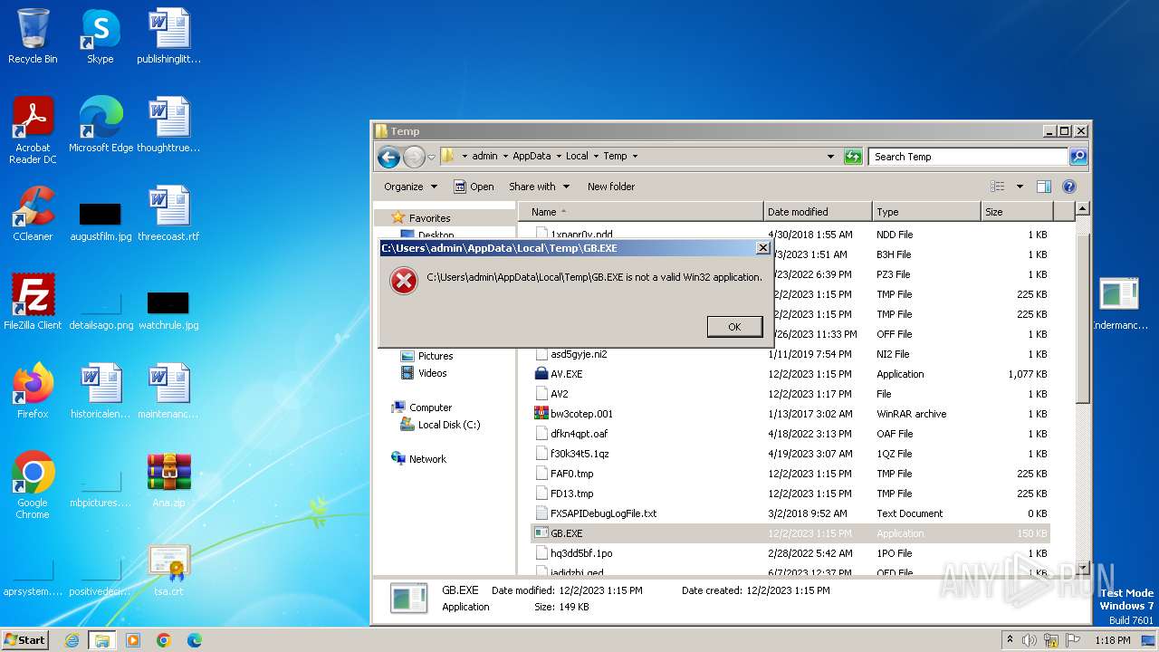Click OK in the error dialog

[734, 327]
